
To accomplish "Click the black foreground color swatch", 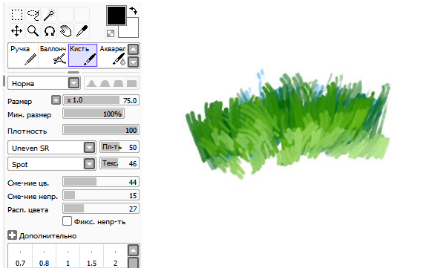I will [x=117, y=16].
